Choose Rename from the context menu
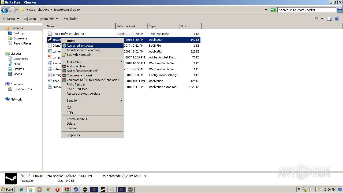The height and width of the screenshot is (193, 343). click(92, 128)
